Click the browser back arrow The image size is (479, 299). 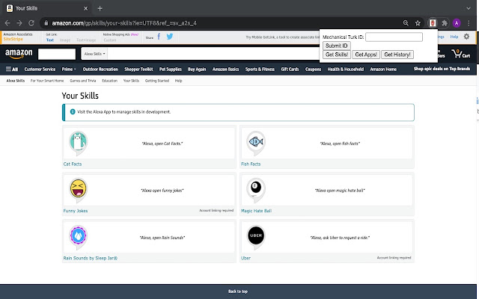tap(7, 23)
